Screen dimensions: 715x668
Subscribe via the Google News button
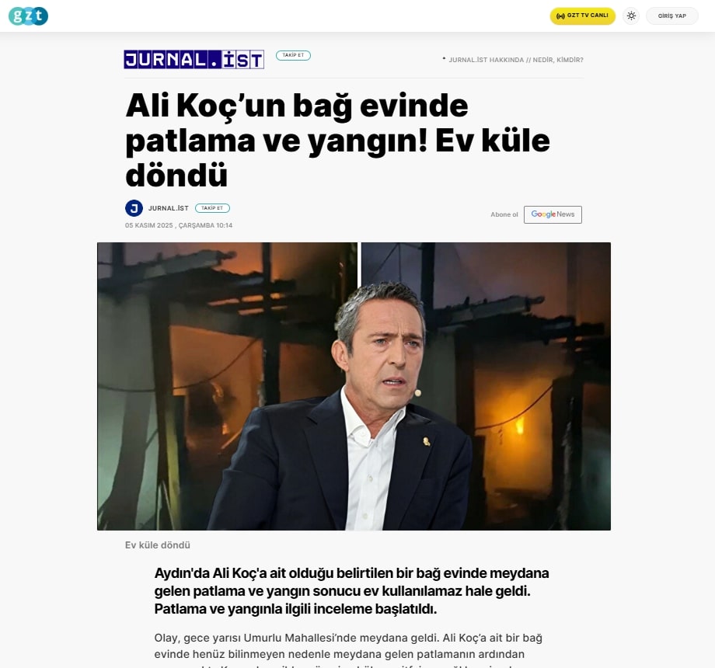click(553, 214)
